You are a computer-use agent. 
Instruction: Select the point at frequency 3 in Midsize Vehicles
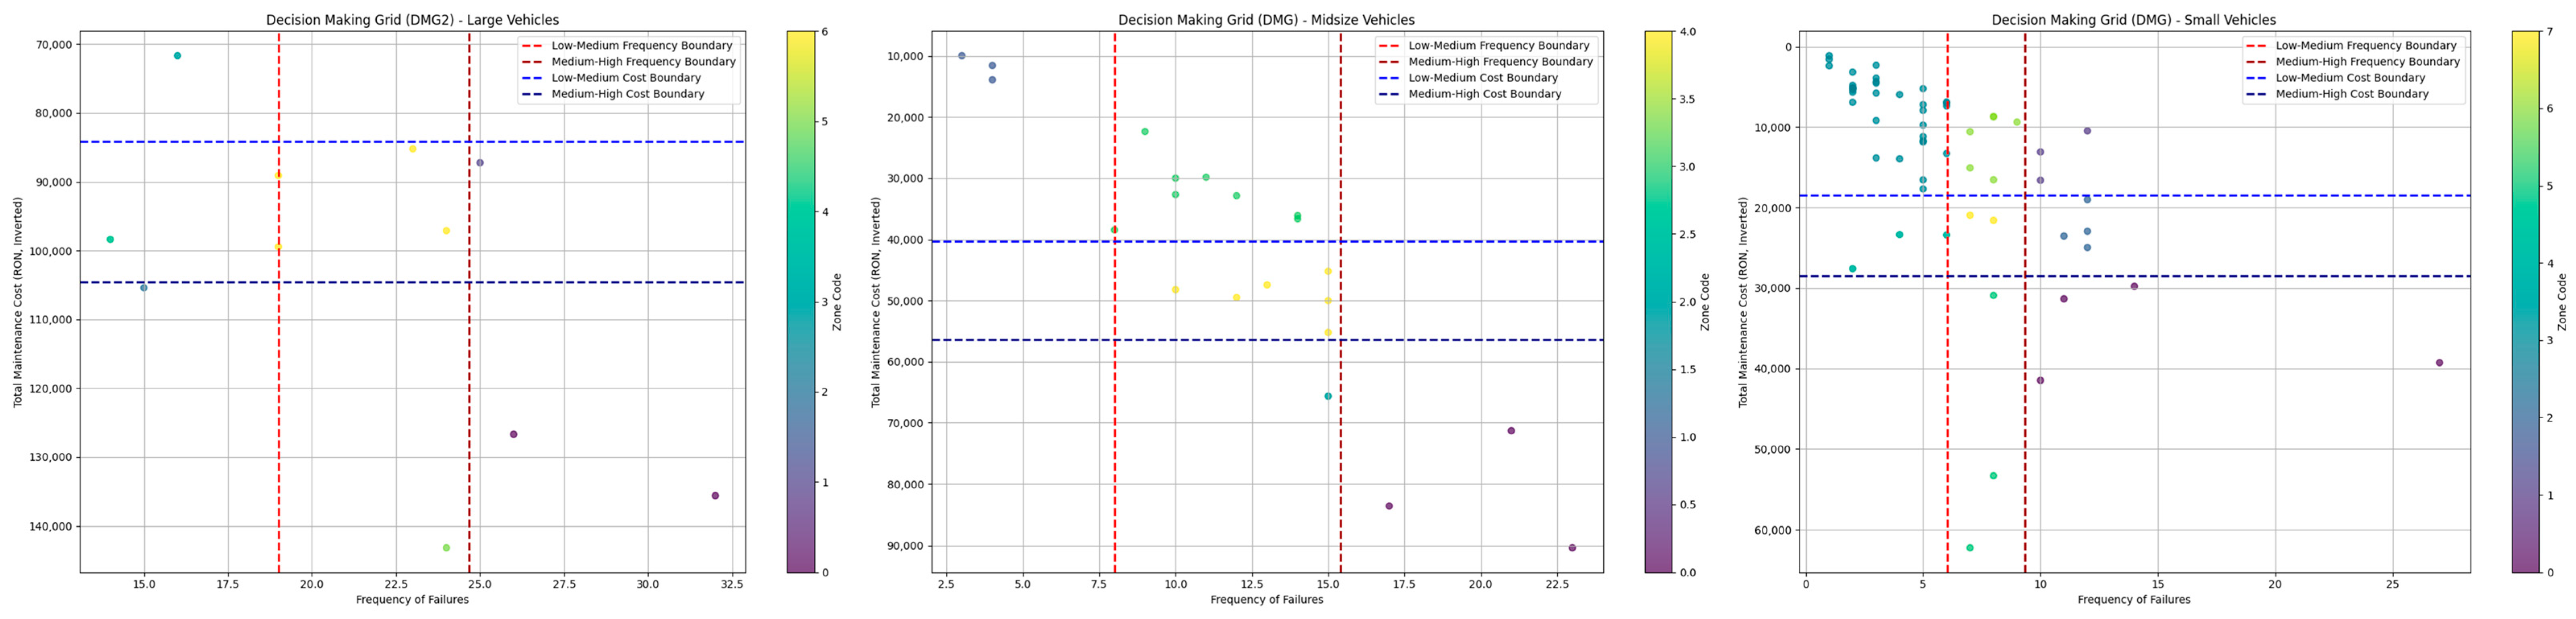[x=962, y=56]
